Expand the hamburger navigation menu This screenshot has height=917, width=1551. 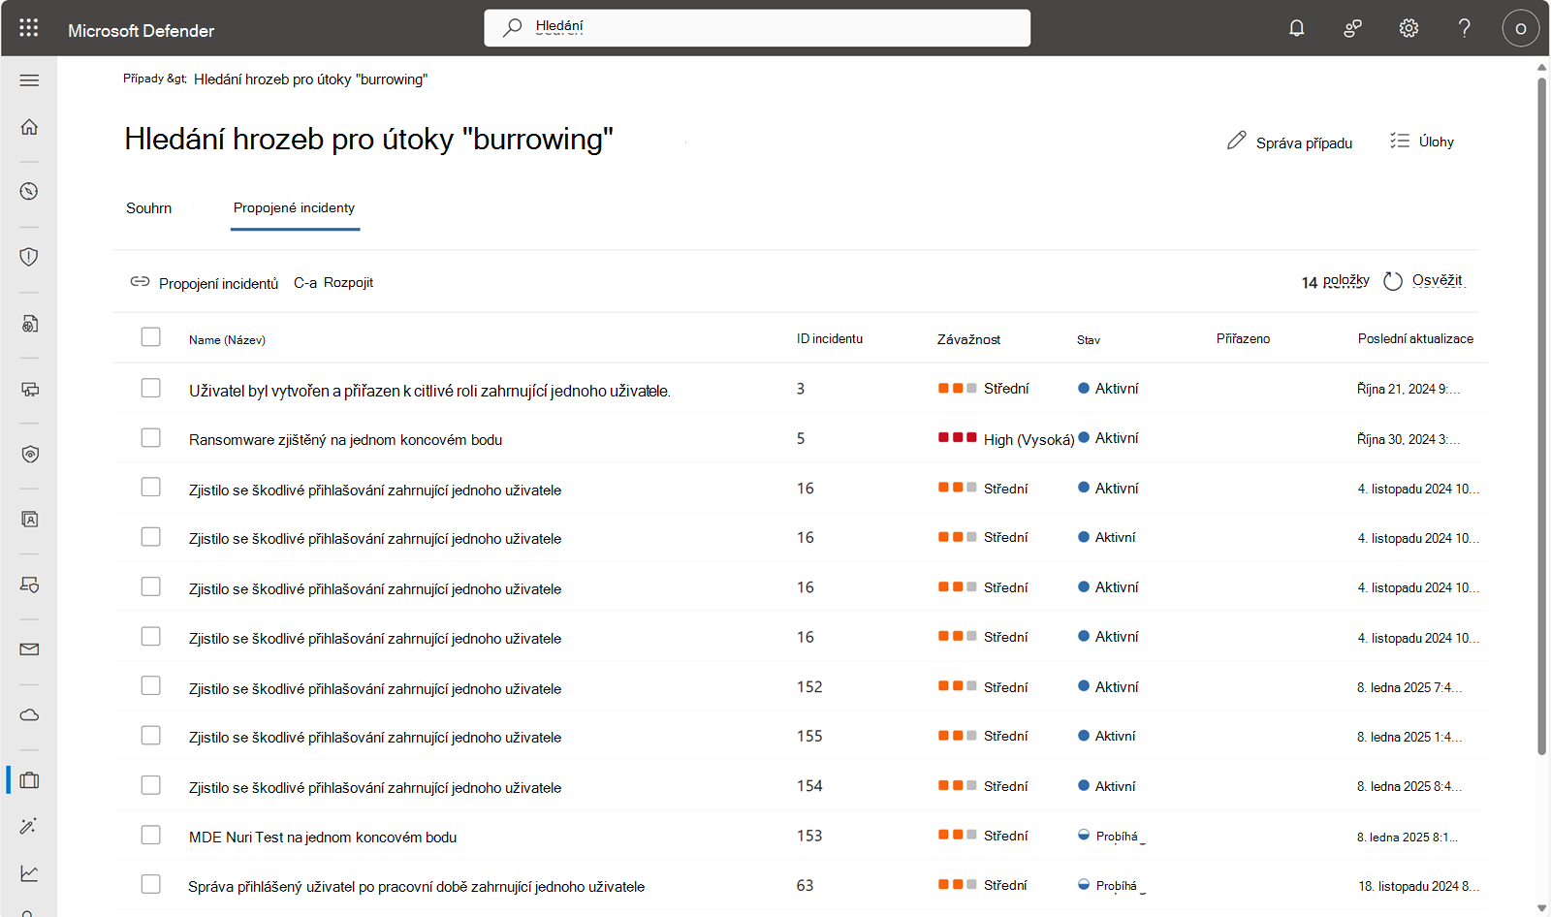pyautogui.click(x=29, y=80)
